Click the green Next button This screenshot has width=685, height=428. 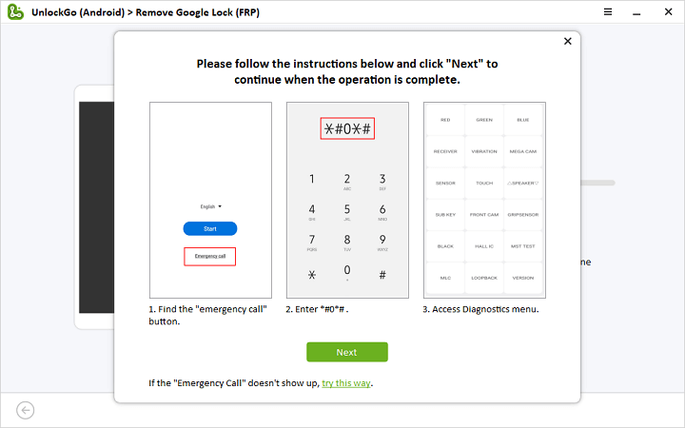347,352
